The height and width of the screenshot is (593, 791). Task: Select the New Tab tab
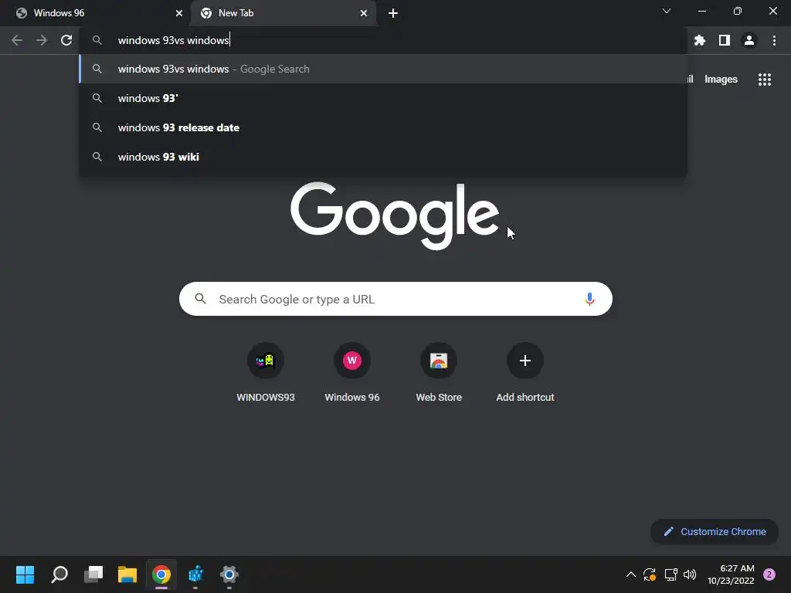[x=283, y=13]
